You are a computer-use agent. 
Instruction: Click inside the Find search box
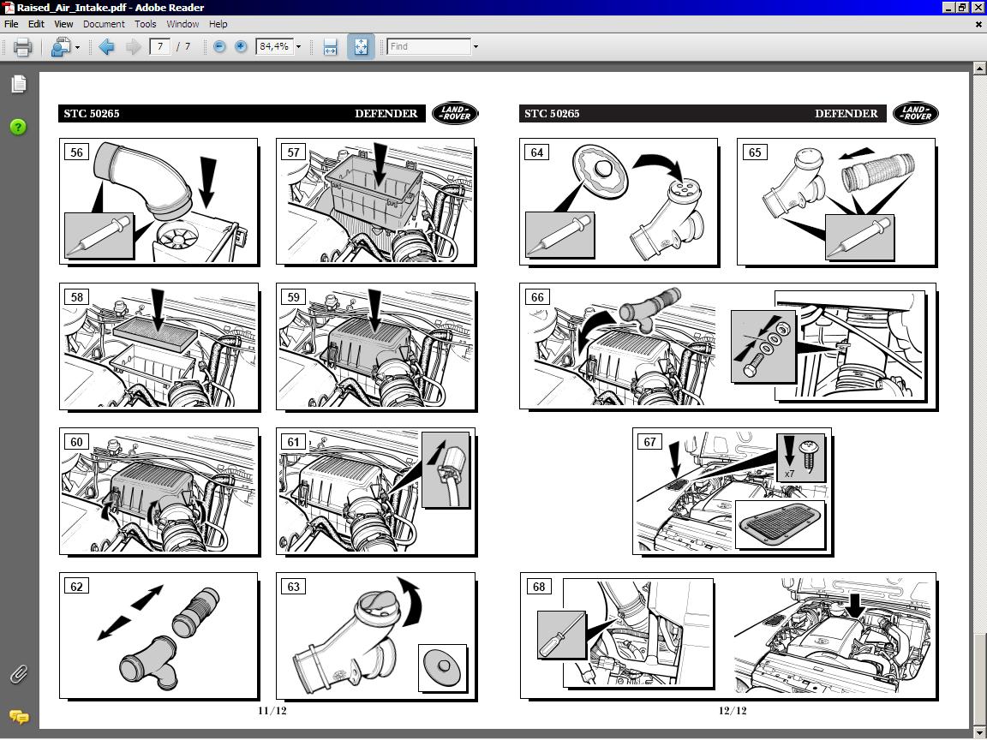(x=428, y=47)
